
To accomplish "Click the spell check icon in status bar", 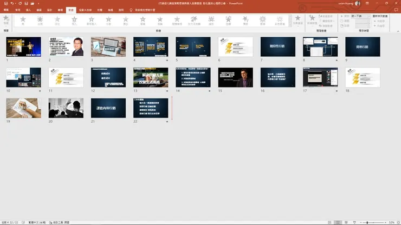I will 23,222.
